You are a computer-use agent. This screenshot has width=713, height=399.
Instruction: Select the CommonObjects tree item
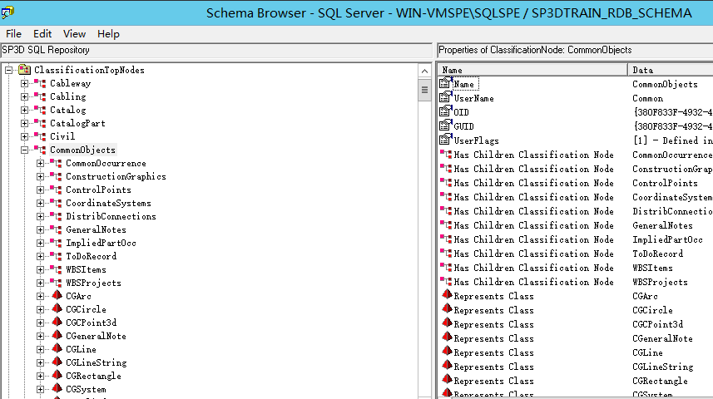coord(82,150)
